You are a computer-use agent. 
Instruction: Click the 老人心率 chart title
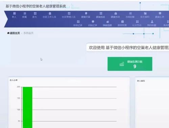pyautogui.click(x=14, y=80)
